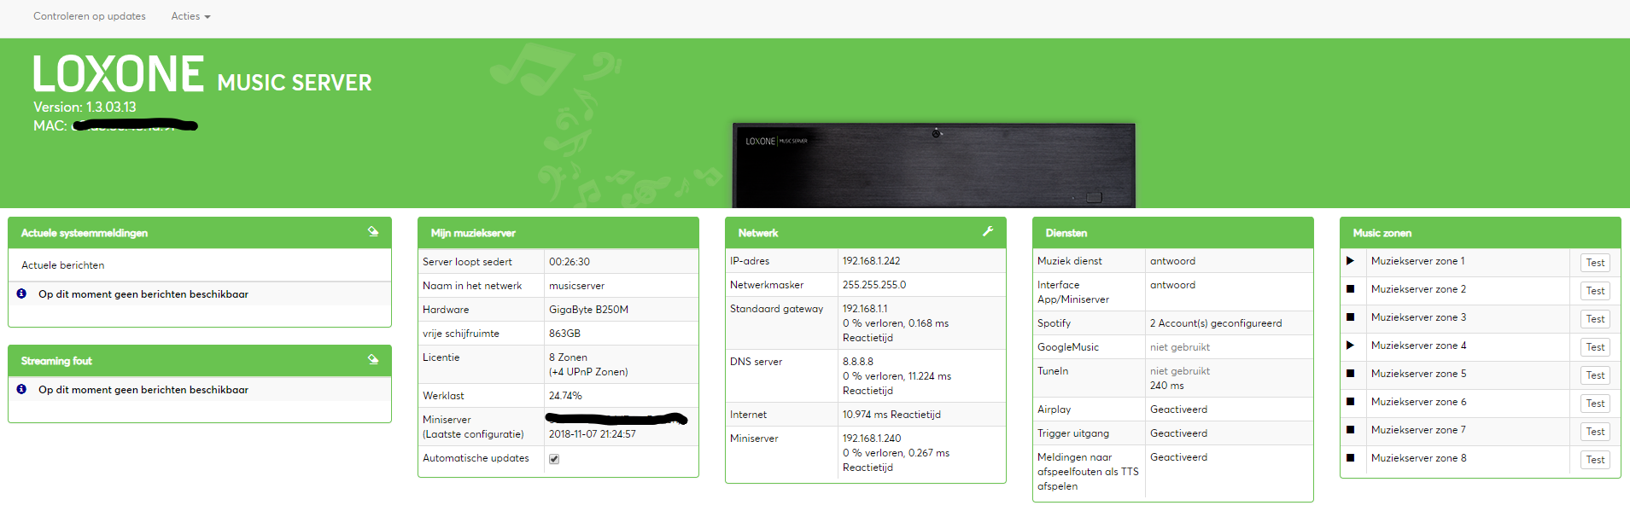Click Controleren op updates
Screen dimensions: 1630x517
pos(90,16)
